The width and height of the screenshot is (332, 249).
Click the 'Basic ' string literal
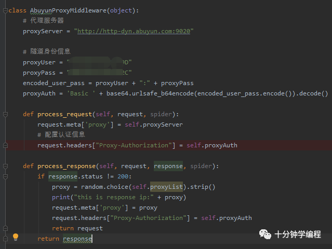(x=81, y=93)
